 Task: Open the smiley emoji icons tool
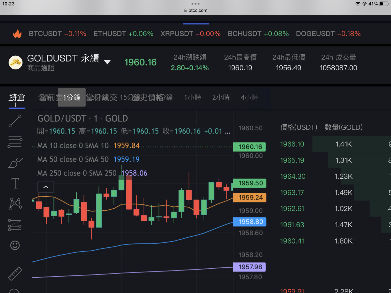(x=15, y=245)
